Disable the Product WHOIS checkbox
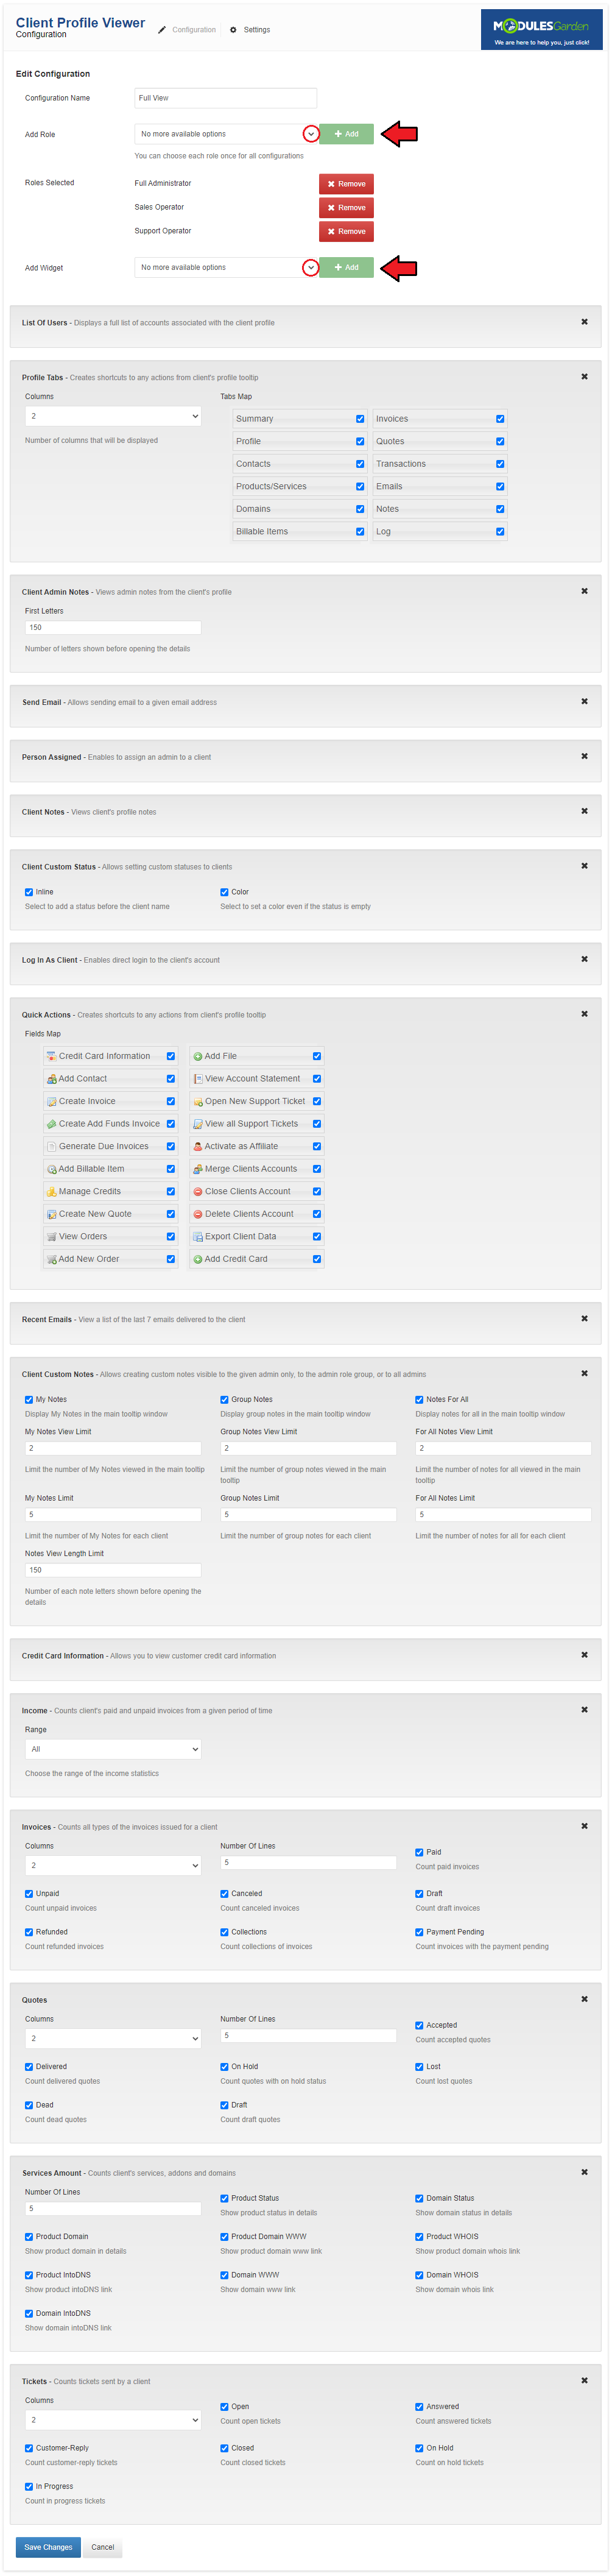 [x=419, y=2236]
